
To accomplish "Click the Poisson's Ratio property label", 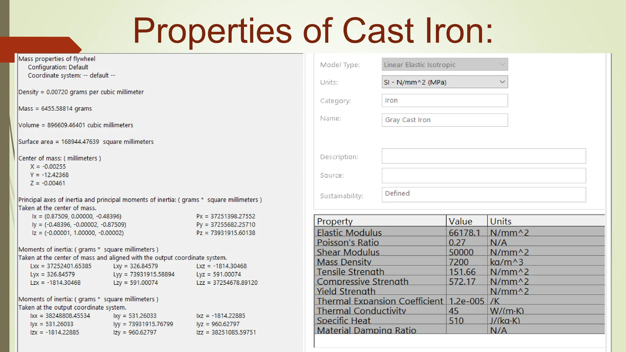I will pos(348,242).
